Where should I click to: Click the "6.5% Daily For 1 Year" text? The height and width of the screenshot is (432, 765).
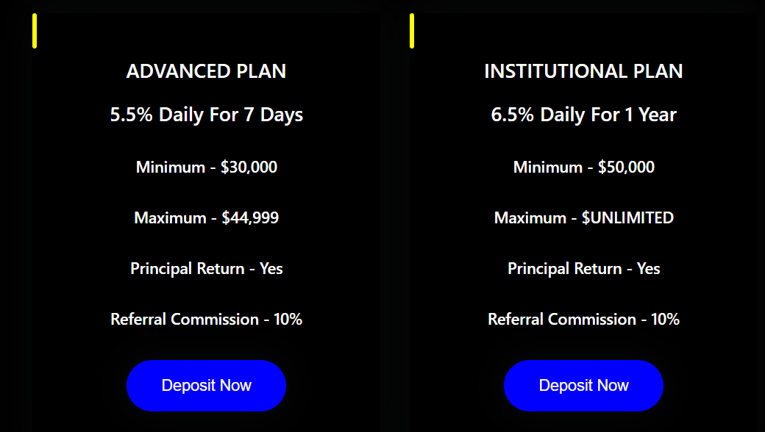coord(583,115)
